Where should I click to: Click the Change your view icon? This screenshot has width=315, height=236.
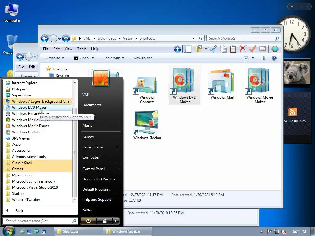click(x=246, y=58)
